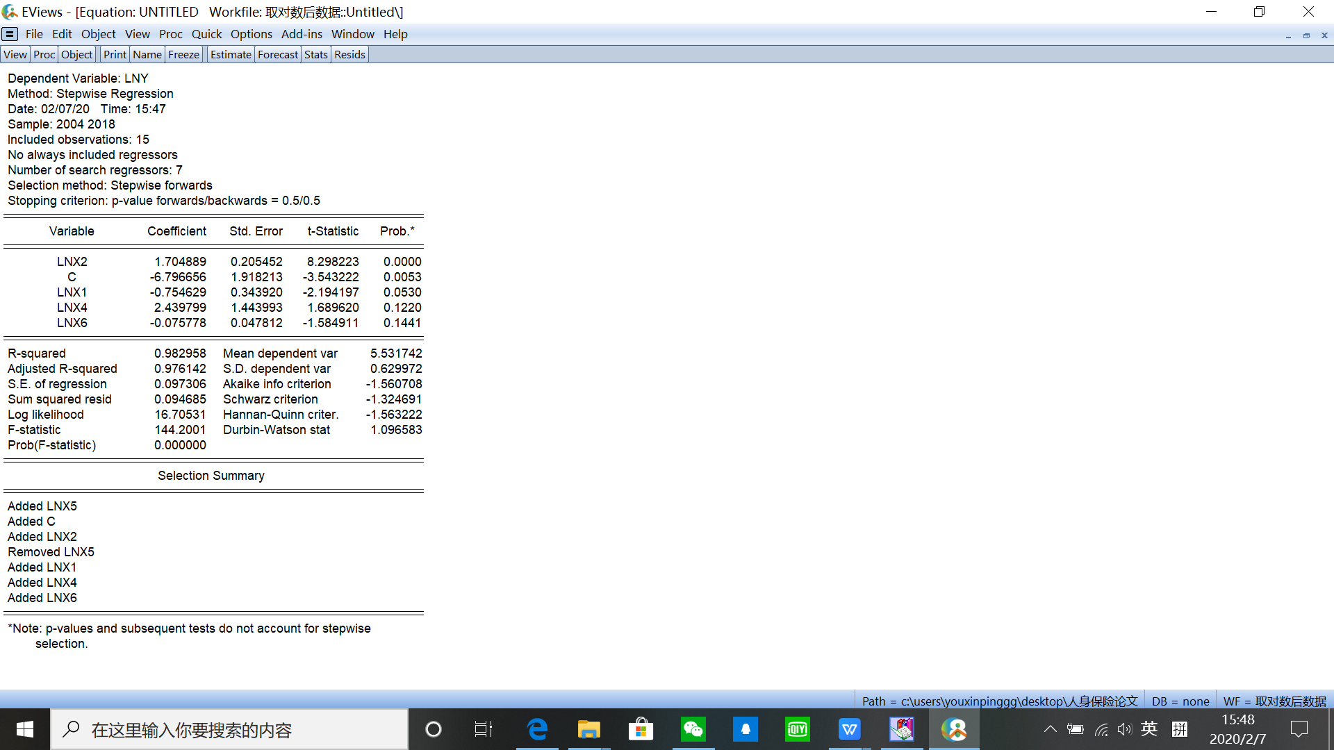The height and width of the screenshot is (750, 1334).
Task: Open Task View on the taskbar
Action: tap(483, 729)
